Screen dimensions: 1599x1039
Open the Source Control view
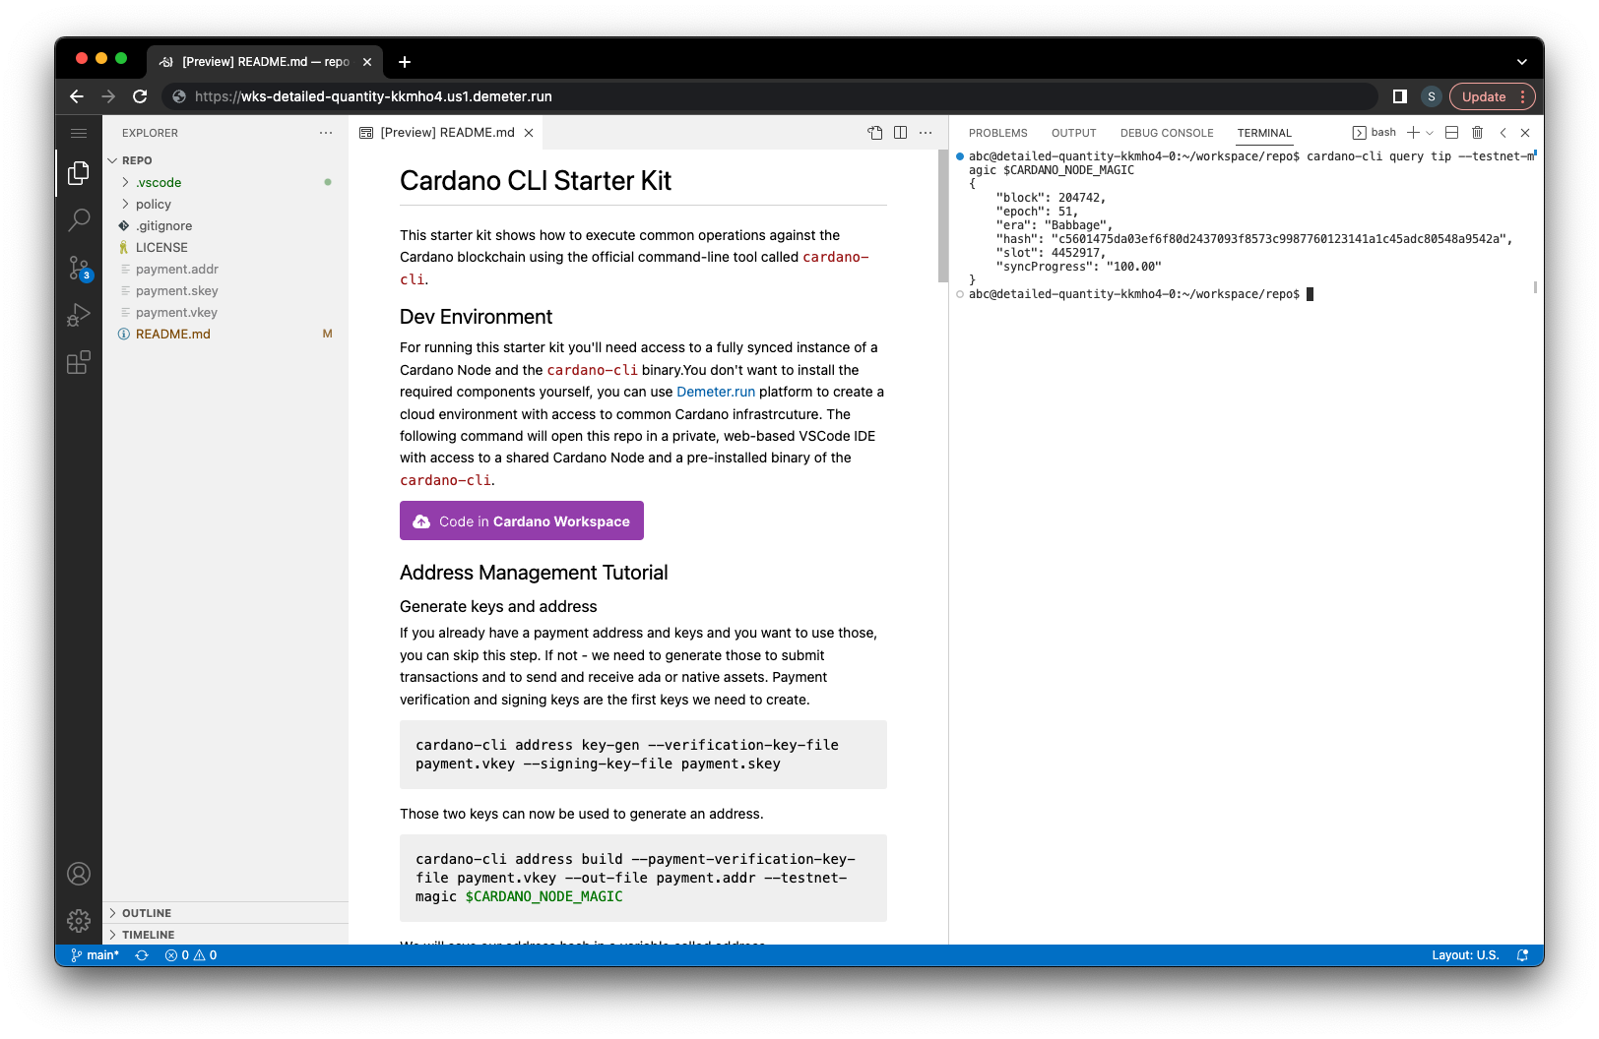coord(79,268)
